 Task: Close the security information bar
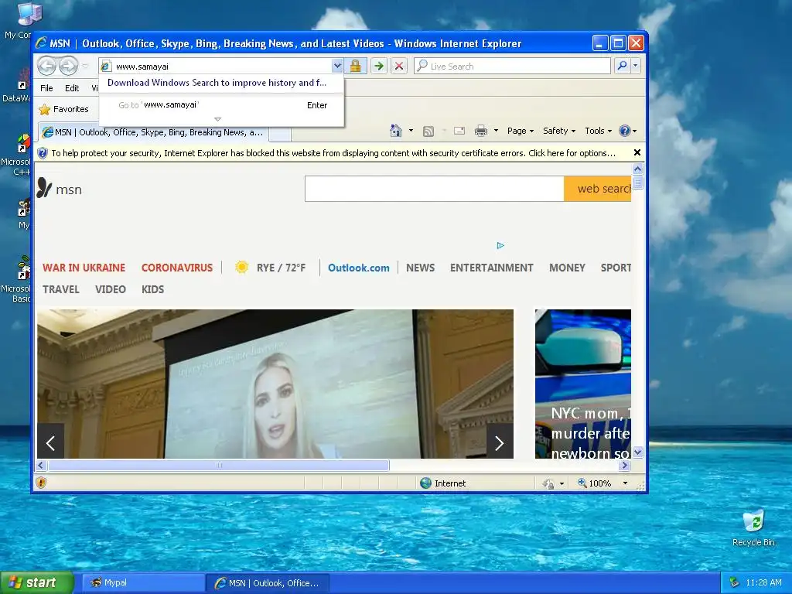click(x=637, y=152)
